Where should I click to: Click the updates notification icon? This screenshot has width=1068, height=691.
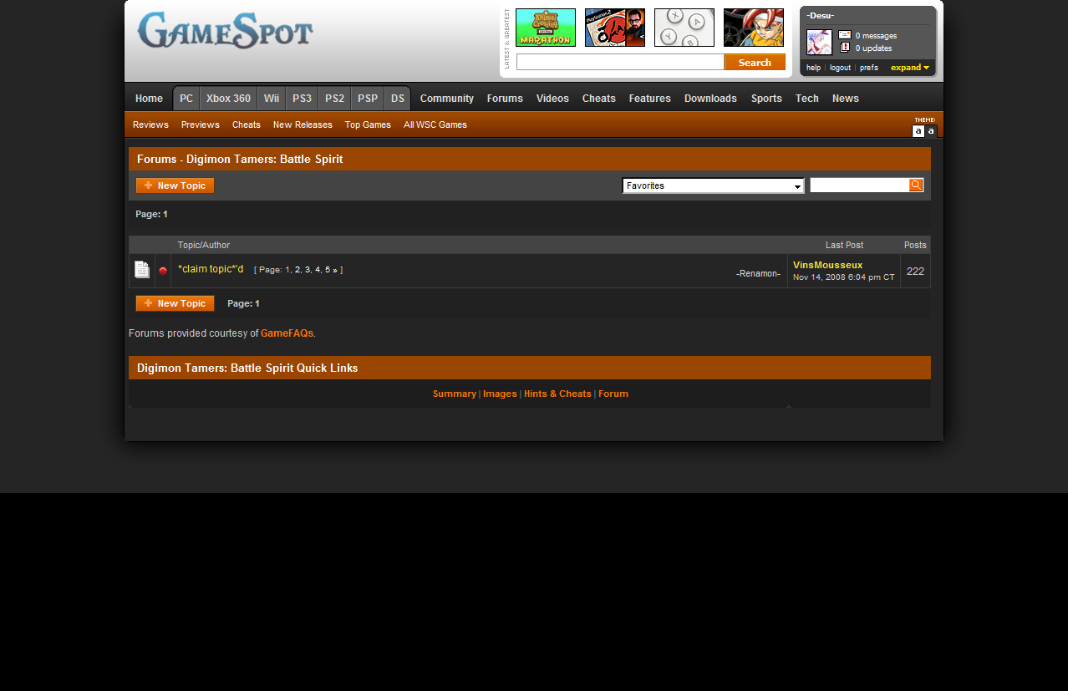(x=845, y=47)
